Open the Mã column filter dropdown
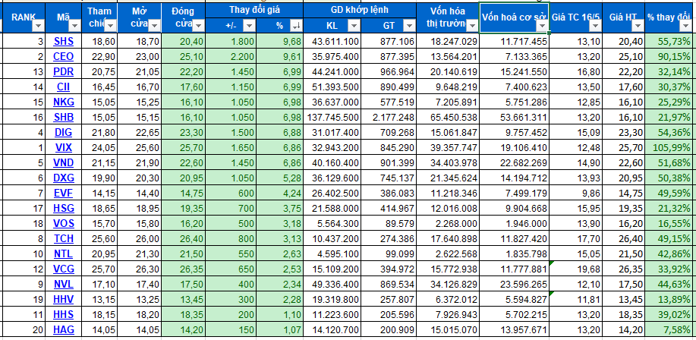Viewport: 696px width, 340px height. click(x=74, y=26)
